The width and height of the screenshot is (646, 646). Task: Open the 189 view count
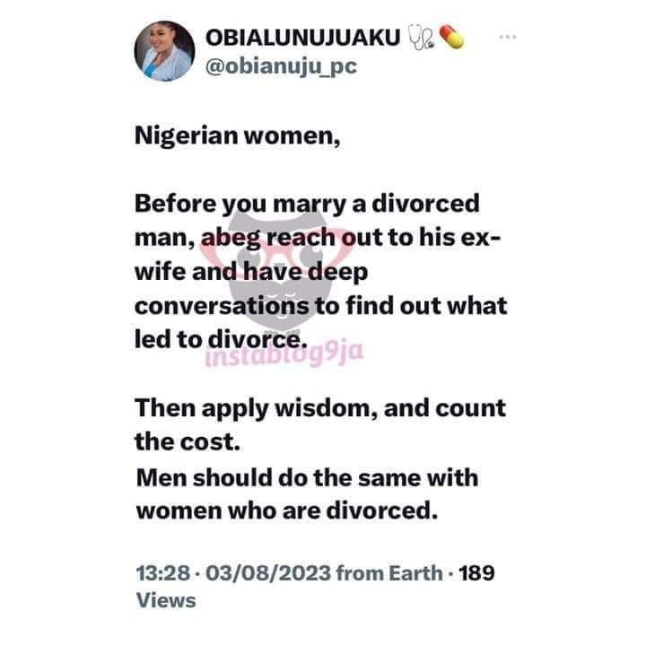pos(476,573)
